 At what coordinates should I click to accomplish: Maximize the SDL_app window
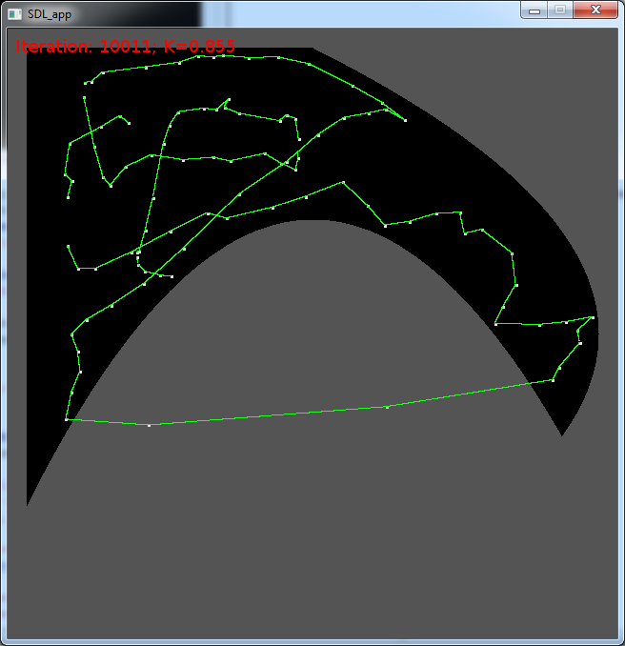tap(559, 10)
